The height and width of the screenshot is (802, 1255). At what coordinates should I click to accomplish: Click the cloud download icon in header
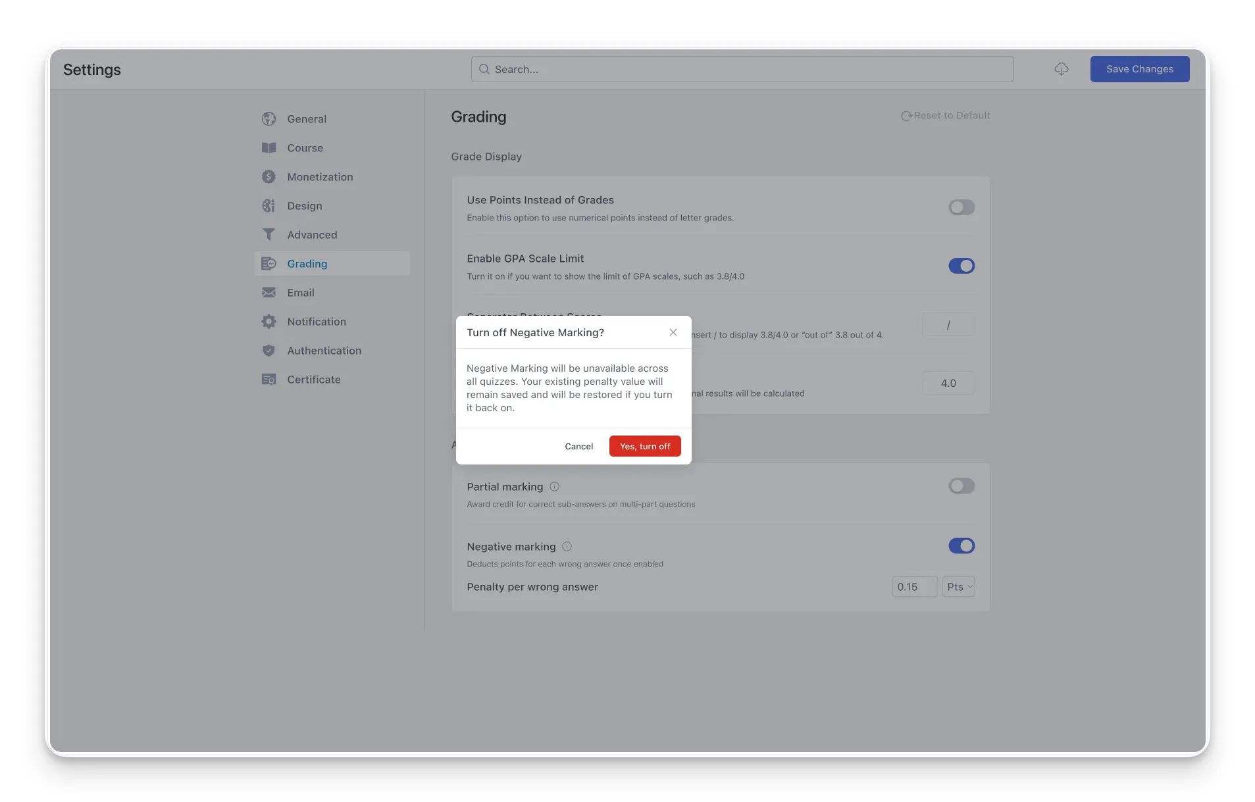point(1061,69)
